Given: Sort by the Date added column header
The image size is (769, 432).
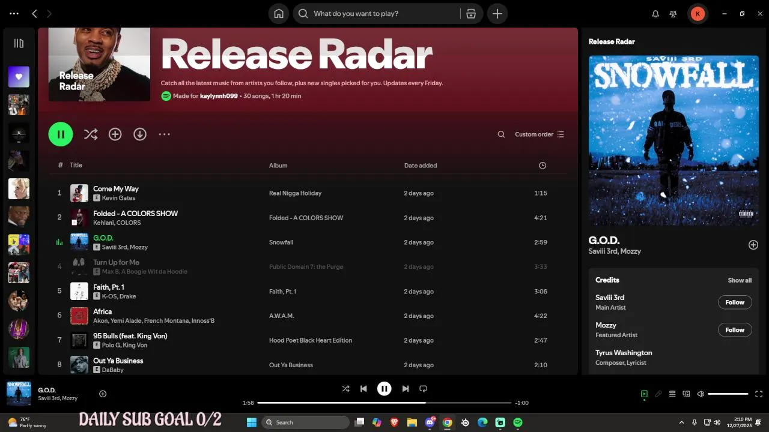Looking at the screenshot, I should [x=421, y=166].
